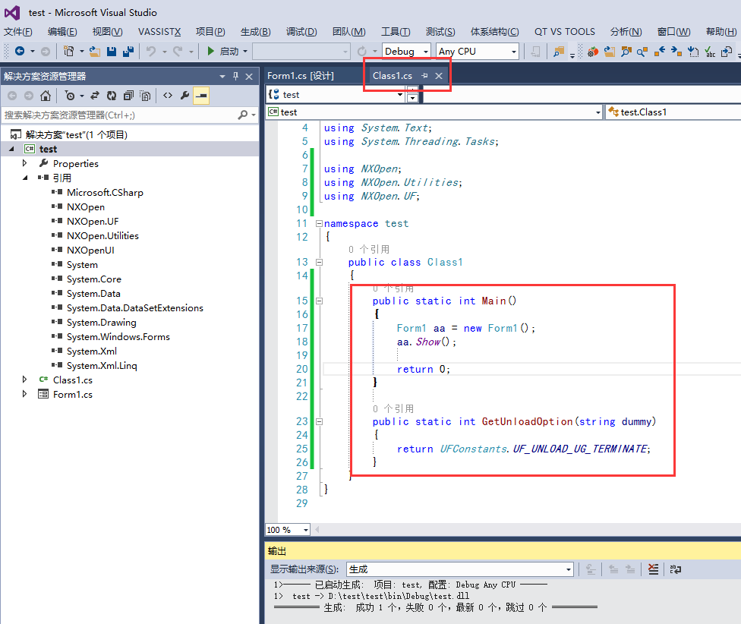Screen dimensions: 741x624
Task: Click the Refresh icon in Solution Explorer toolbar
Action: 111,96
